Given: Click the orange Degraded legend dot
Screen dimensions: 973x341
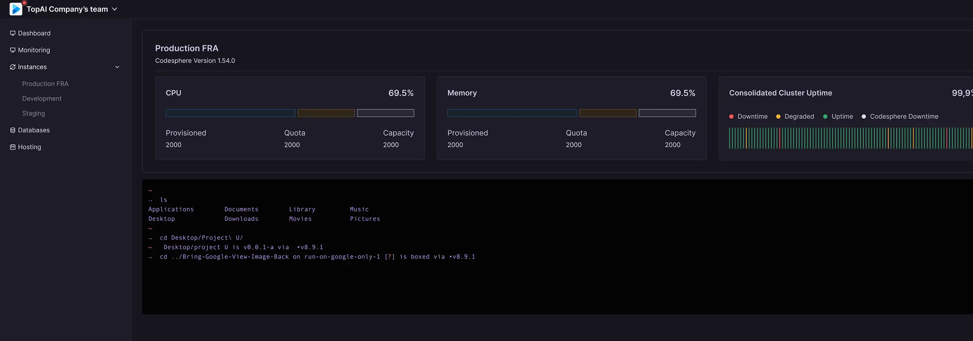Looking at the screenshot, I should pos(778,117).
